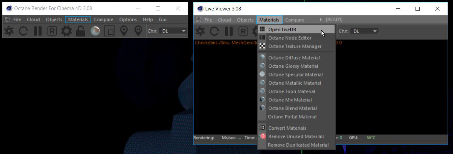Screen dimensions: 453x154
Task: Close the open Materials menu in Live Viewer
Action: point(269,20)
